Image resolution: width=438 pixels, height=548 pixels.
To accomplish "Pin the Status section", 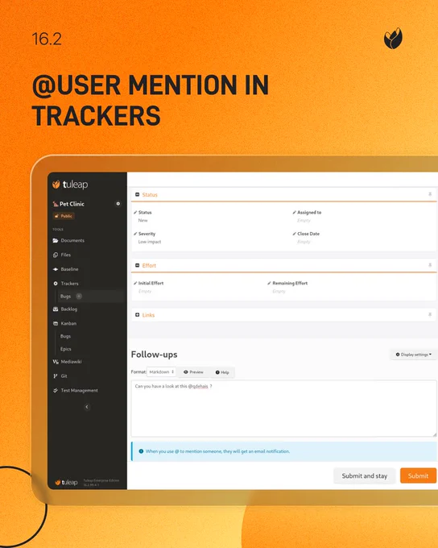I will pyautogui.click(x=430, y=194).
